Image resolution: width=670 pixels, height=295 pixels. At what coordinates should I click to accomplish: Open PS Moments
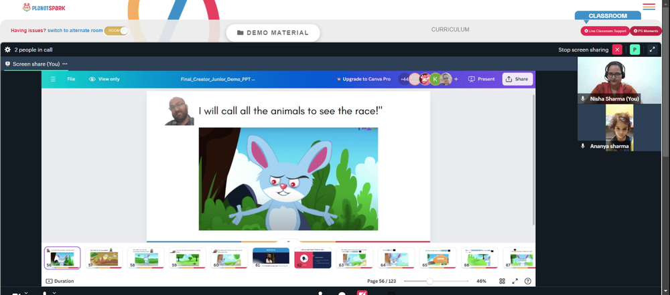coord(646,31)
